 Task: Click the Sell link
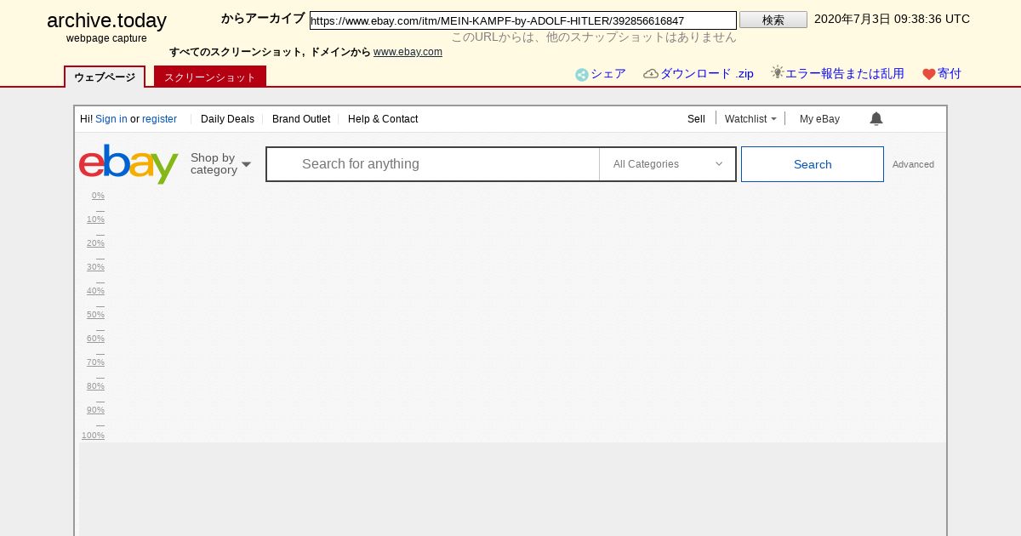coord(696,119)
